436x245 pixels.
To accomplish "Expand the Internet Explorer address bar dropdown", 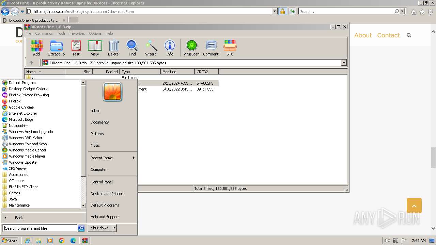I will pos(275,11).
